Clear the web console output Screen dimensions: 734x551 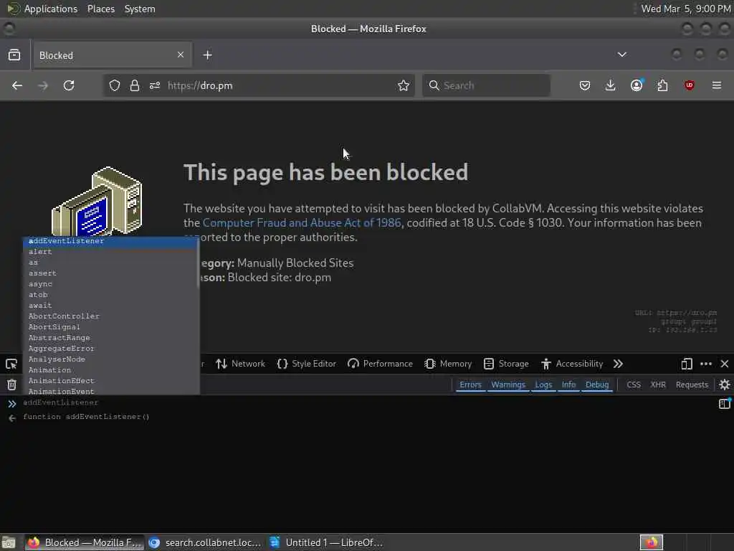click(x=11, y=385)
